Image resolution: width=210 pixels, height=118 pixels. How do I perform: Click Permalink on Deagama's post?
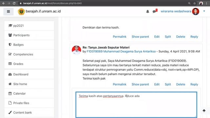click(x=119, y=85)
